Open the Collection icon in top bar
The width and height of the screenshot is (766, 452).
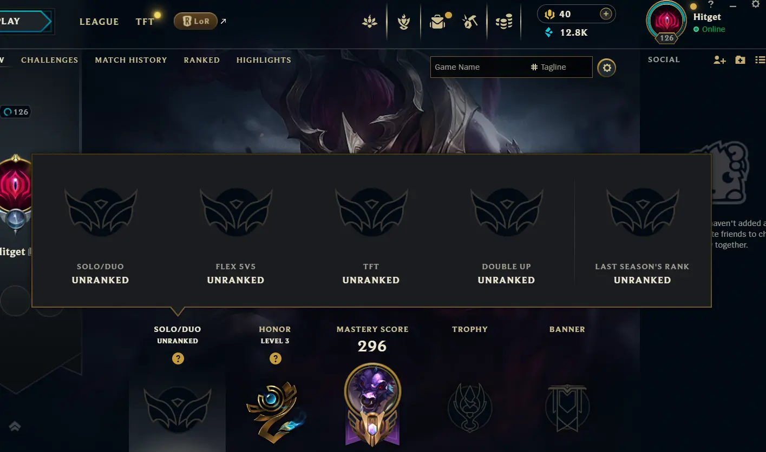click(x=370, y=22)
